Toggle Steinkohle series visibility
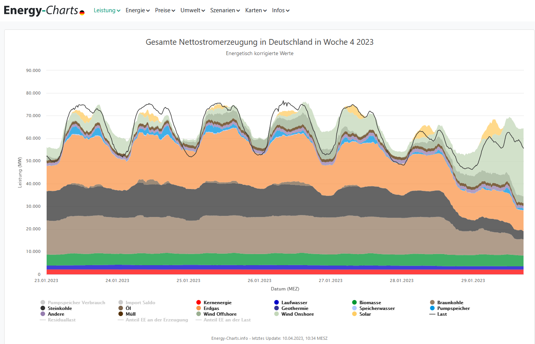The image size is (535, 344). [56, 308]
